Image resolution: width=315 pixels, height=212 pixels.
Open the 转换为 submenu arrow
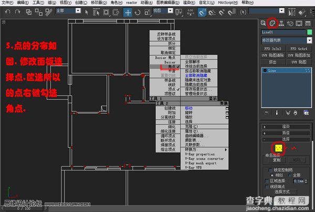(x=226, y=150)
